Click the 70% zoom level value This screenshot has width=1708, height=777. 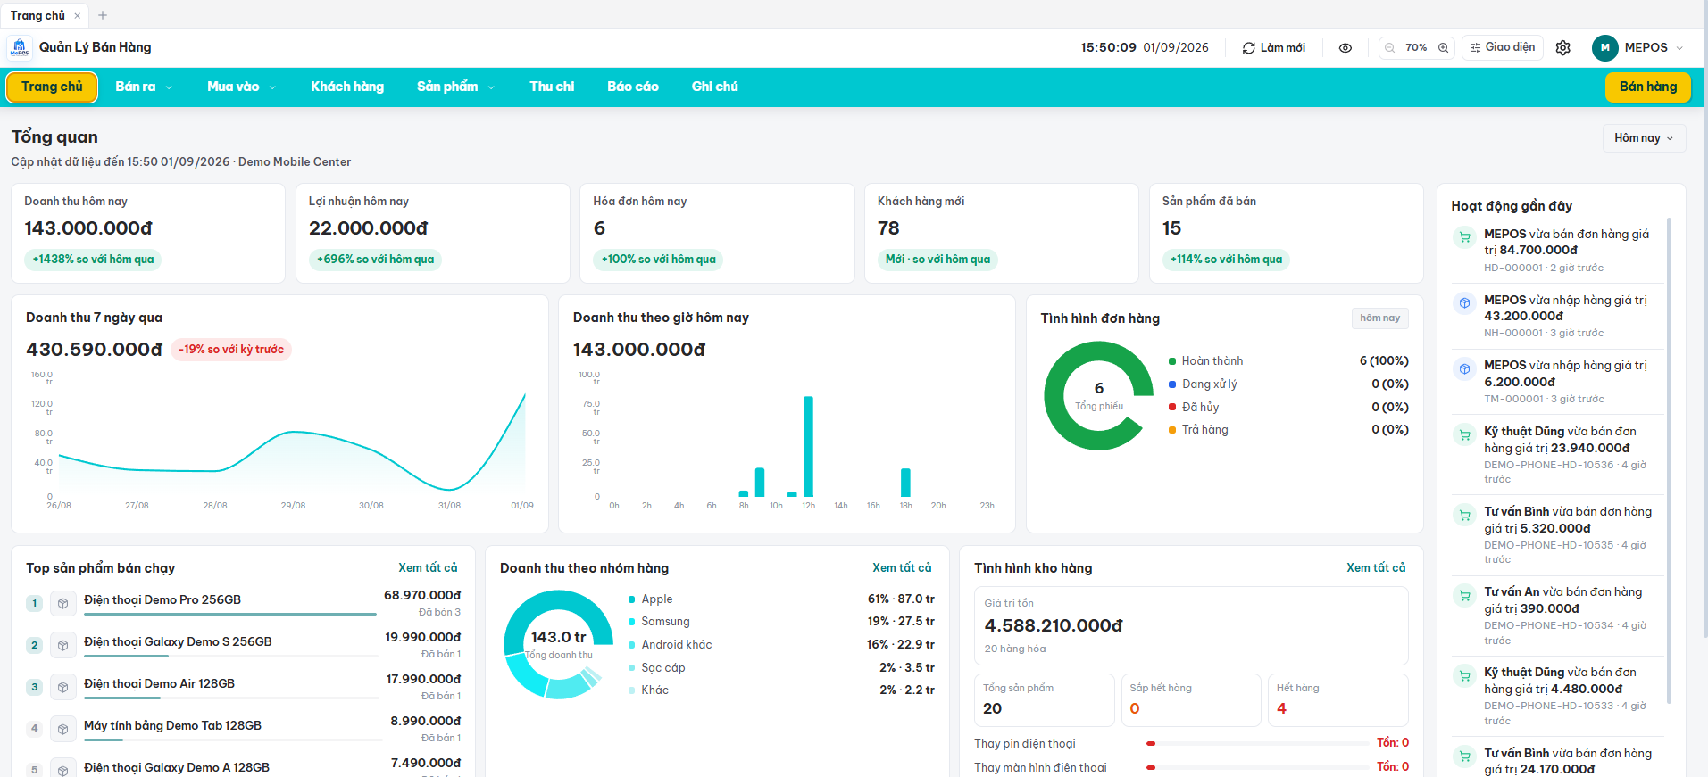1416,48
